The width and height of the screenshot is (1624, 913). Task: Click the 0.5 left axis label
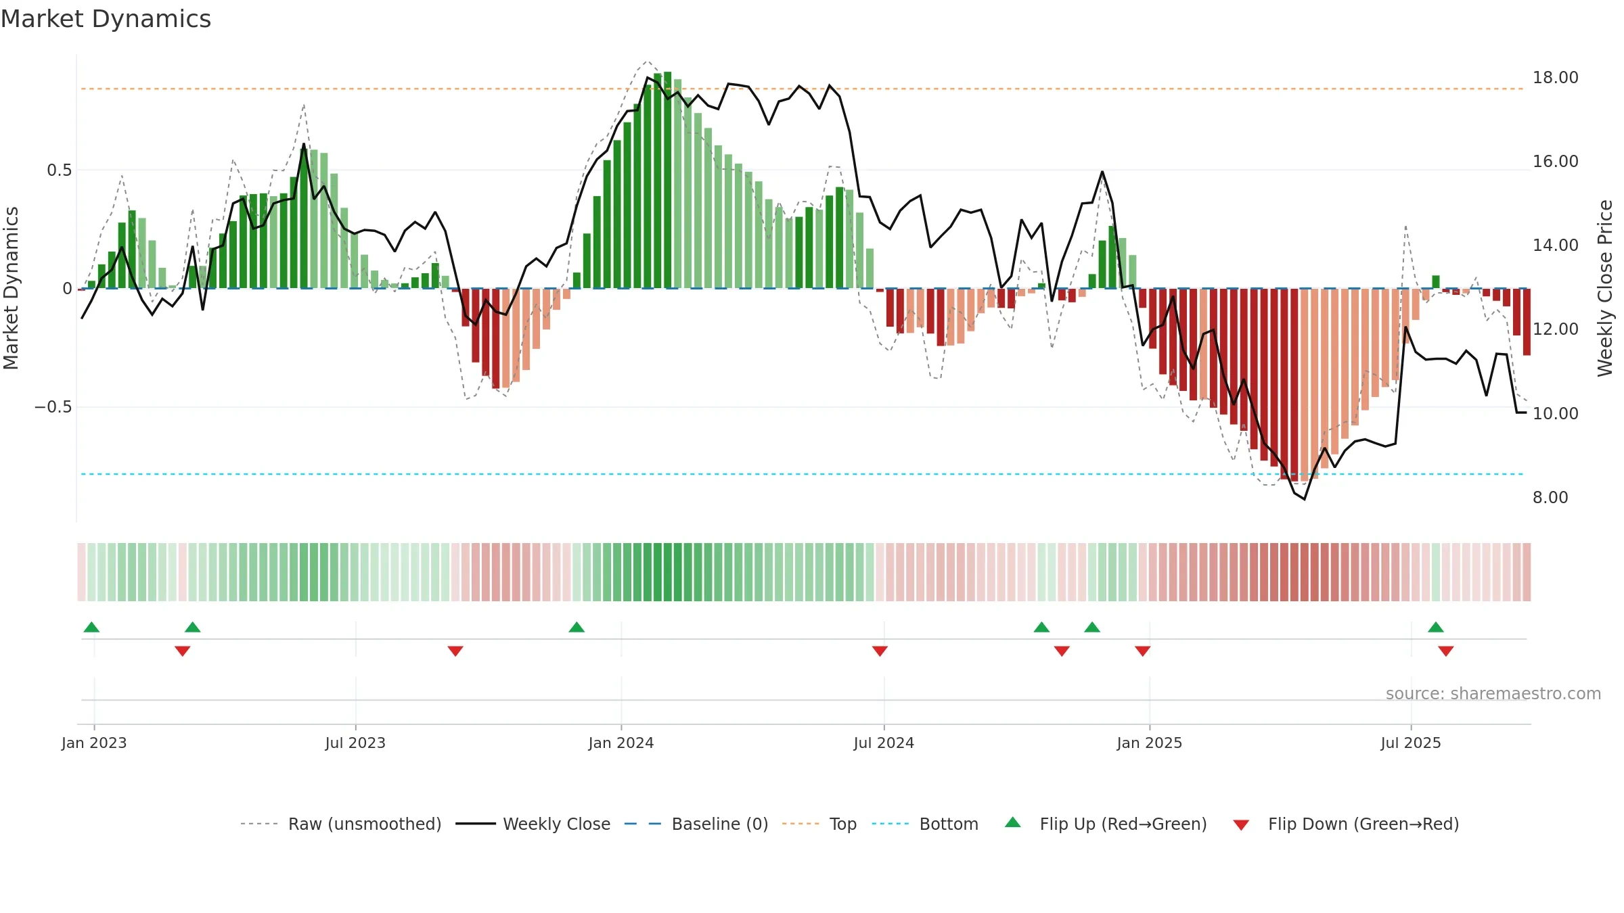(60, 170)
